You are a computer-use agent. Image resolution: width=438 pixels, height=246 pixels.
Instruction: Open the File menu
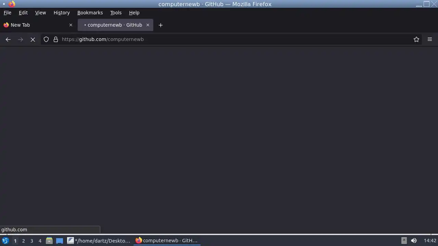coord(8,13)
